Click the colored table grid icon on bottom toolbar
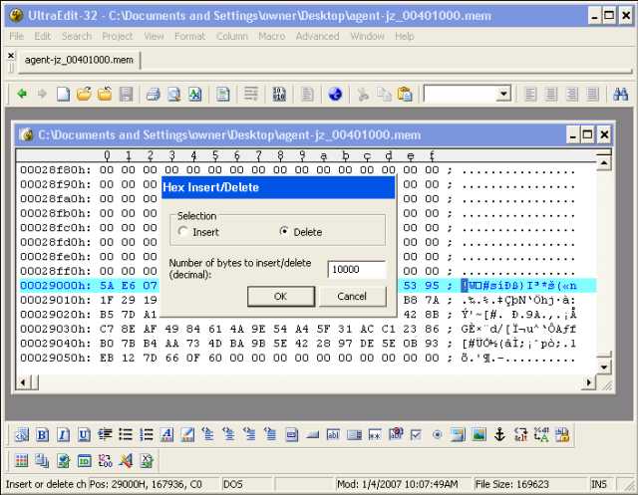 (22, 460)
